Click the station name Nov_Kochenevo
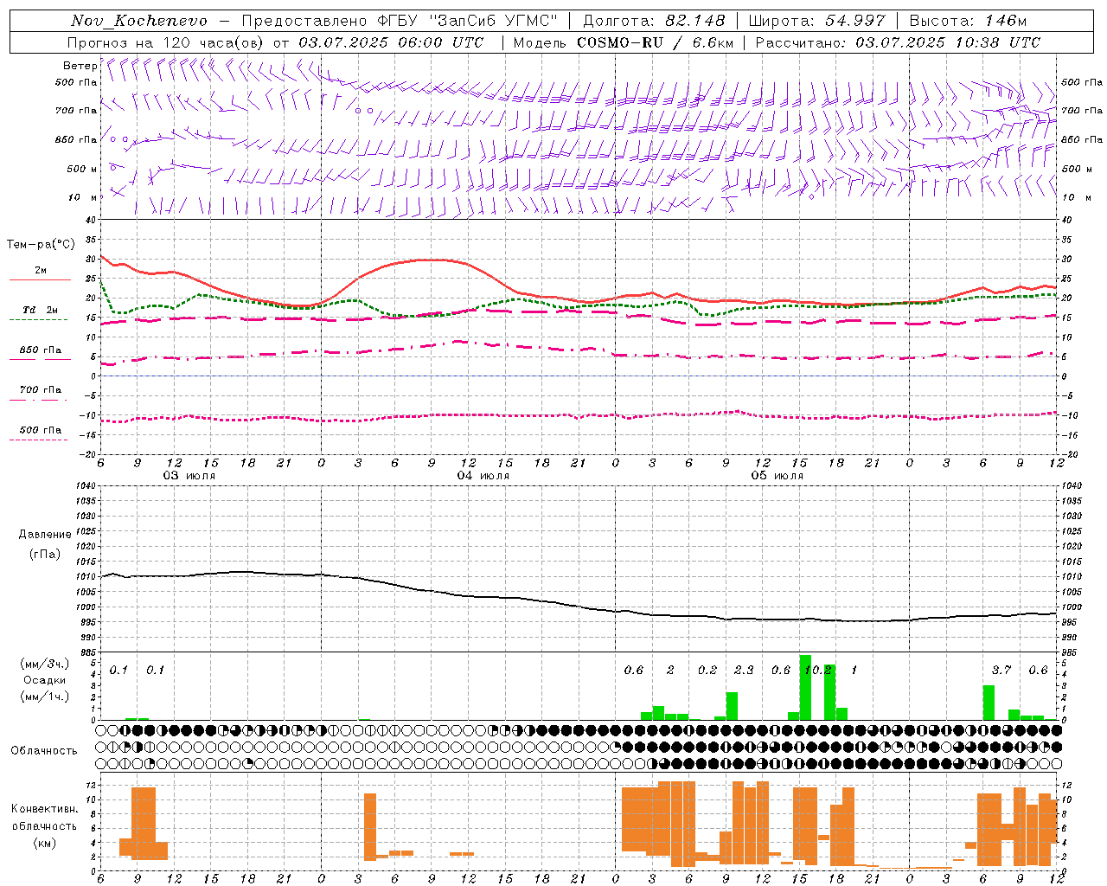Screen dimensions: 1107x886 [139, 21]
